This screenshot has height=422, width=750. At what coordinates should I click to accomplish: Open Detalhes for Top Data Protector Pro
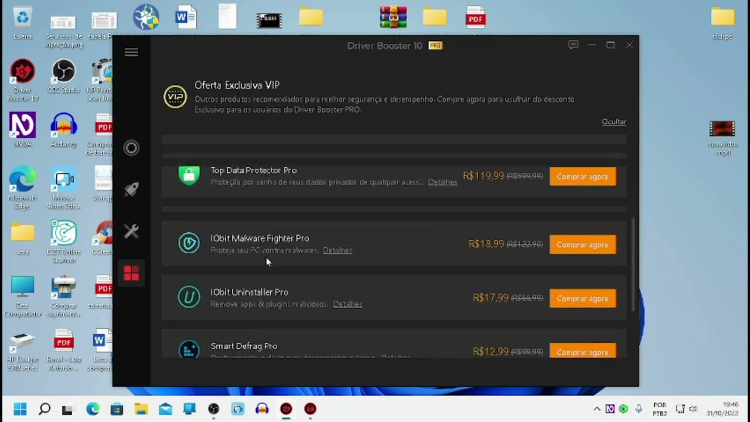(x=442, y=182)
